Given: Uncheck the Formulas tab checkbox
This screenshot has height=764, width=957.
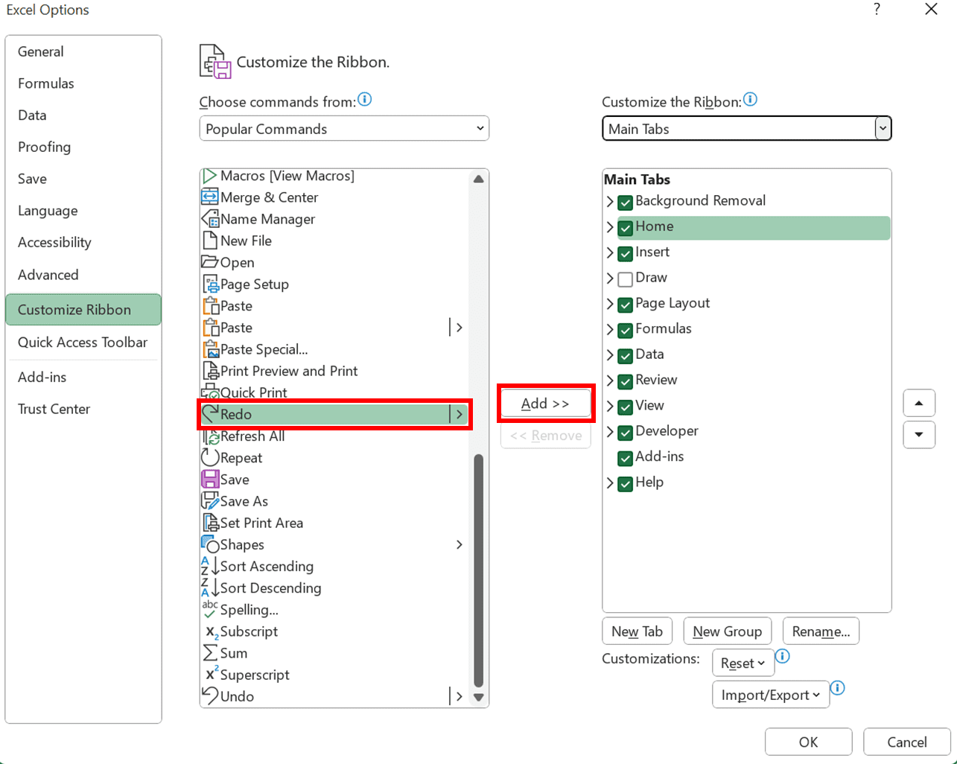Looking at the screenshot, I should tap(626, 330).
